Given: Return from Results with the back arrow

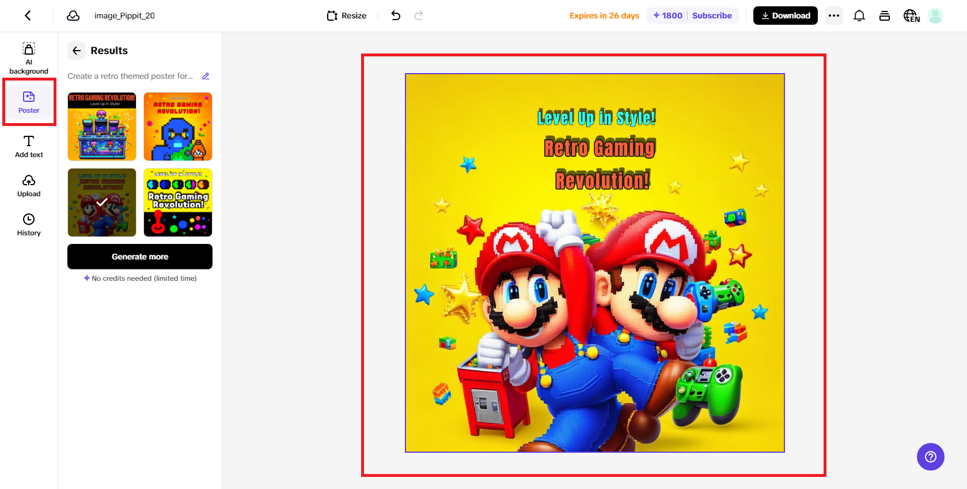Looking at the screenshot, I should pyautogui.click(x=77, y=51).
